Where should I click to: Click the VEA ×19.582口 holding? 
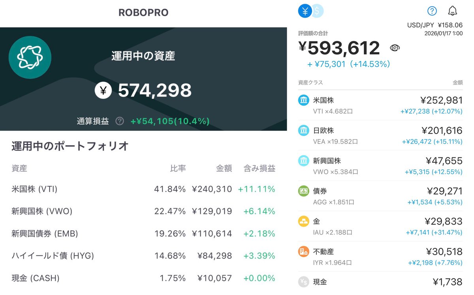tap(335, 142)
